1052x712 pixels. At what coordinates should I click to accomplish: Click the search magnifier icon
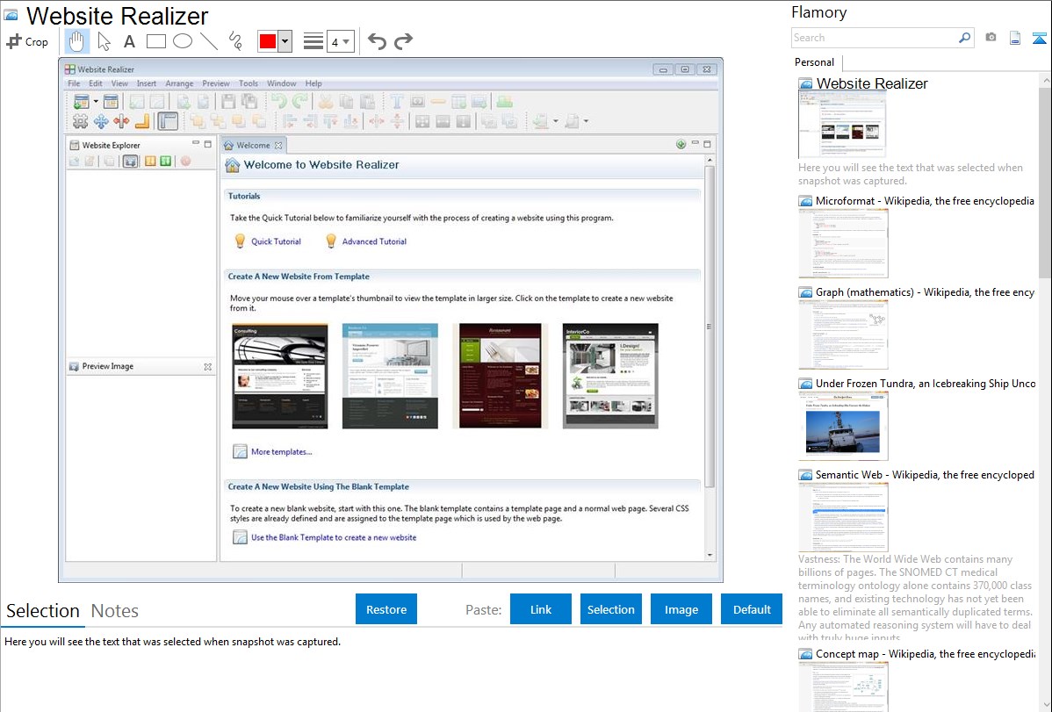coord(964,38)
